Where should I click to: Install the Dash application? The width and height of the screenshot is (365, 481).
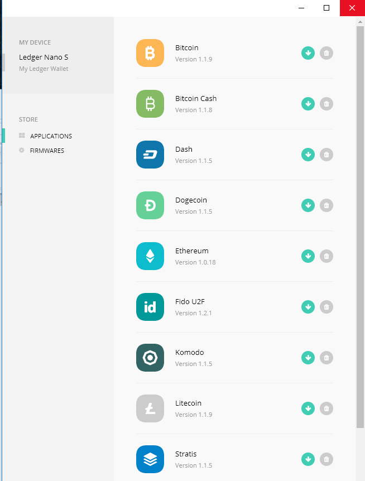point(308,155)
